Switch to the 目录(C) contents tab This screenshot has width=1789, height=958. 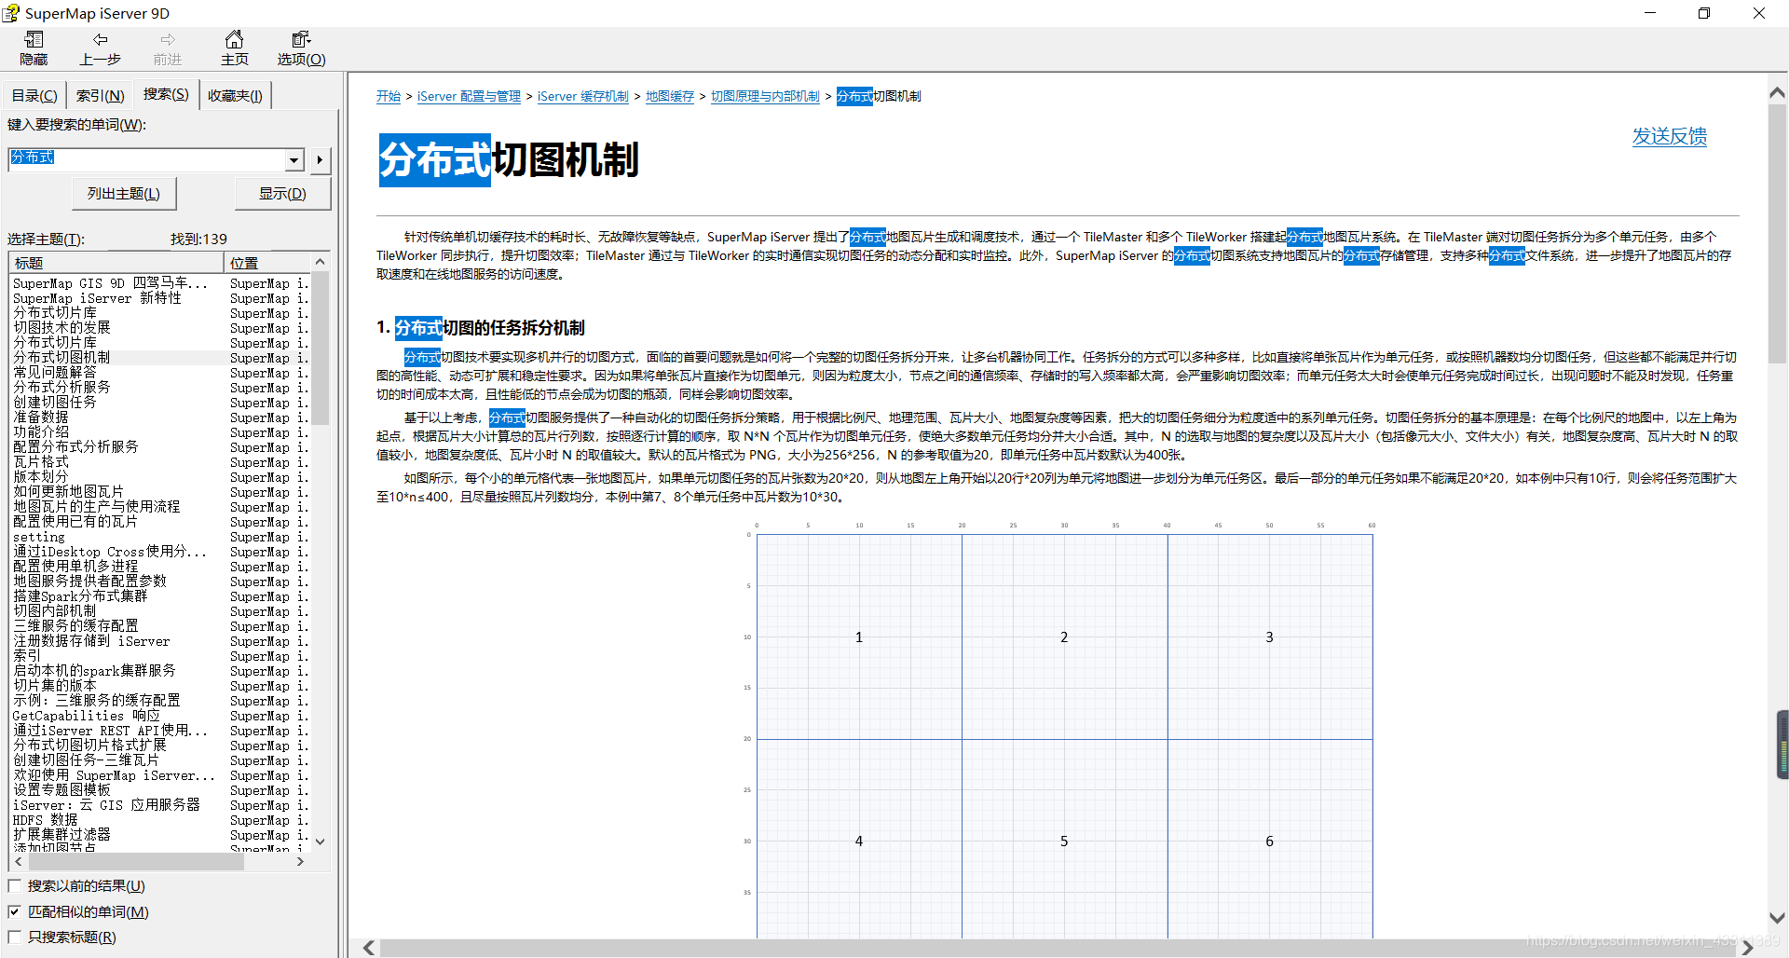coord(34,95)
